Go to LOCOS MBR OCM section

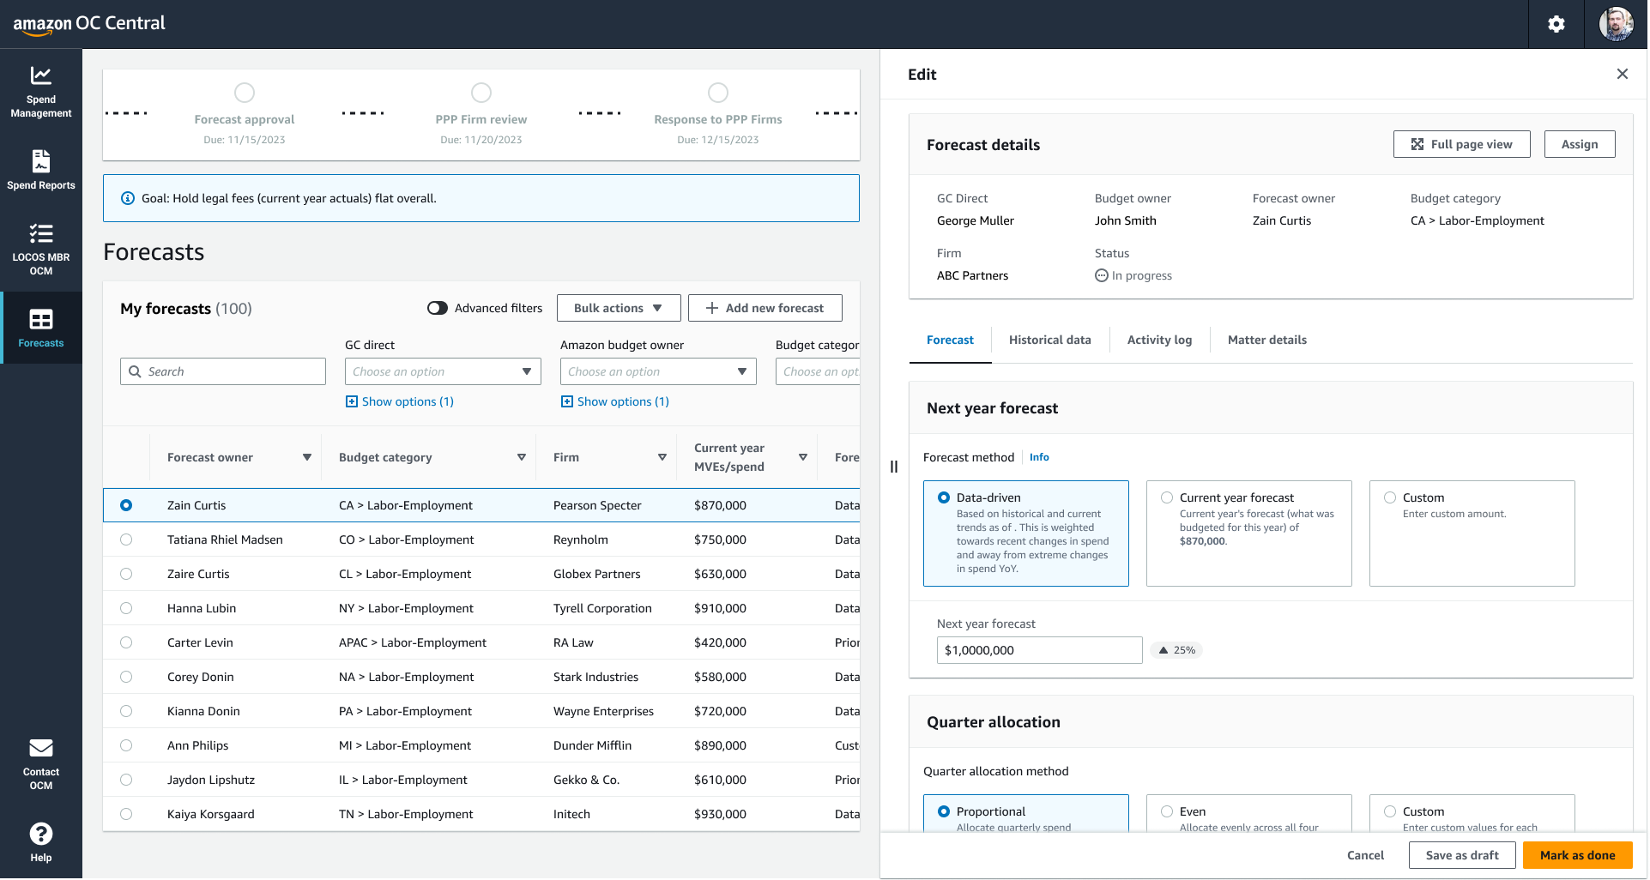coord(41,249)
